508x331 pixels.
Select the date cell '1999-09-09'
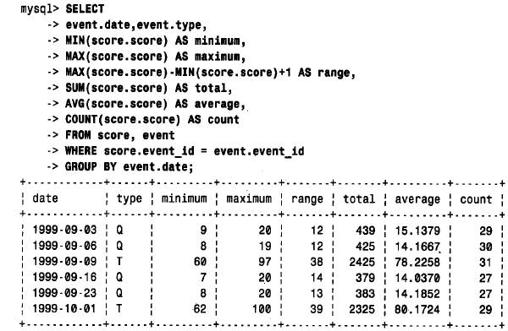coord(64,261)
